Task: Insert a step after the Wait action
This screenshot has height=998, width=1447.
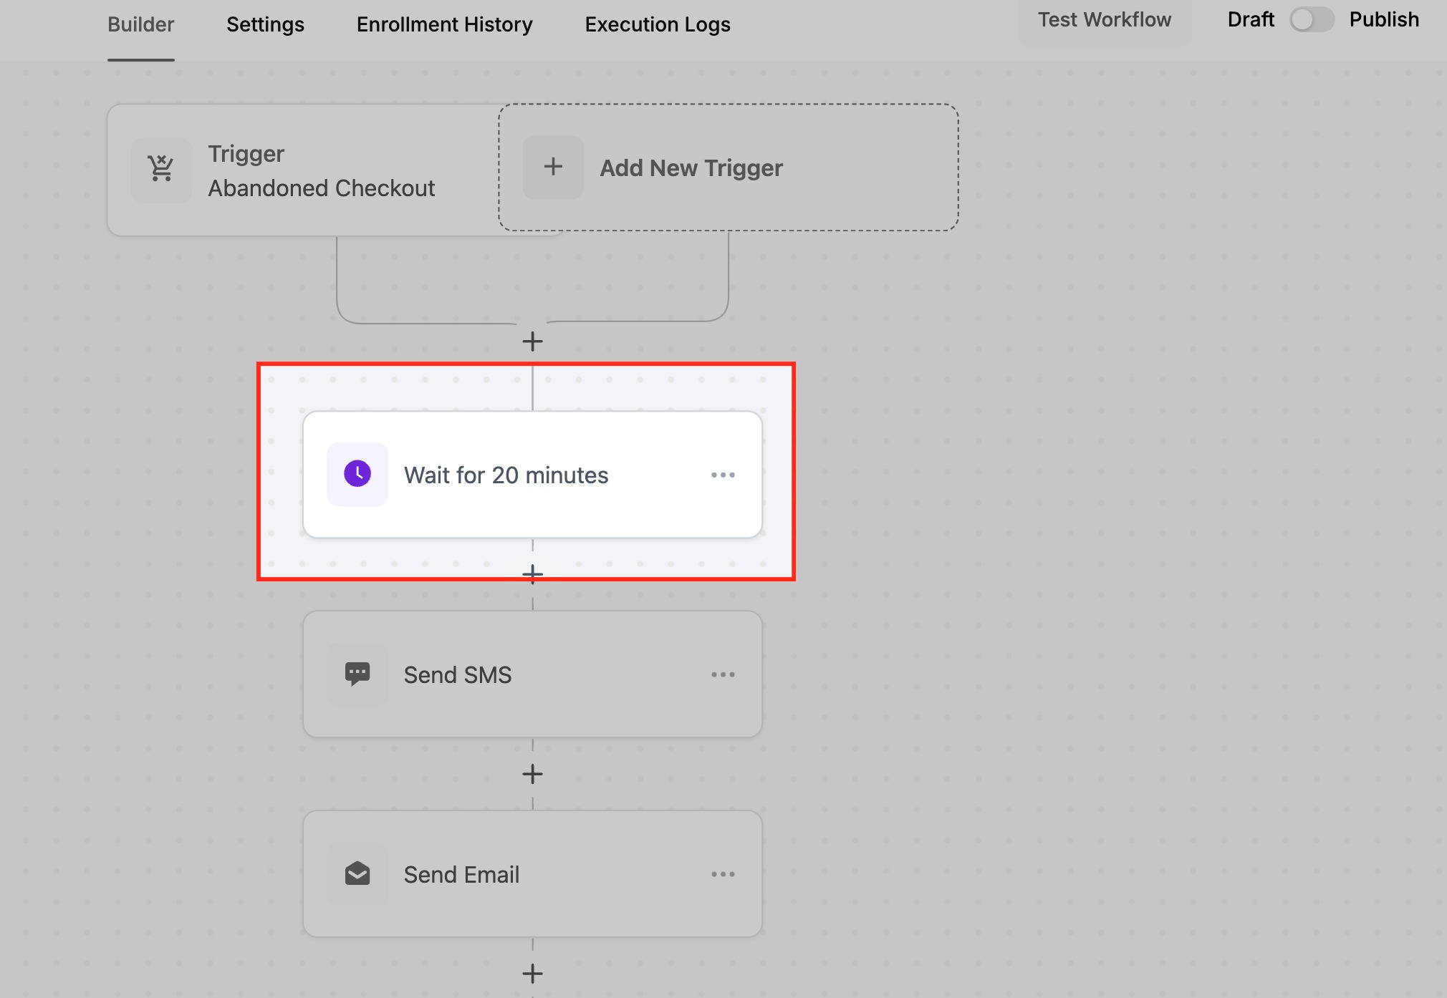Action: tap(532, 574)
